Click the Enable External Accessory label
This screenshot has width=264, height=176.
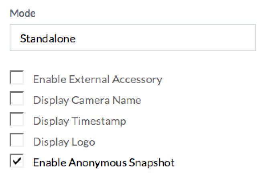pyautogui.click(x=97, y=79)
